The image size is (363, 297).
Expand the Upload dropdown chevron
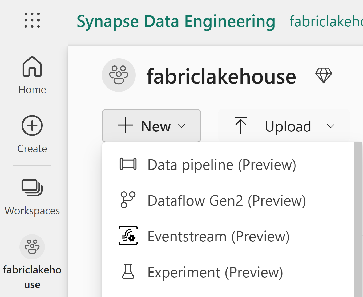coord(331,126)
